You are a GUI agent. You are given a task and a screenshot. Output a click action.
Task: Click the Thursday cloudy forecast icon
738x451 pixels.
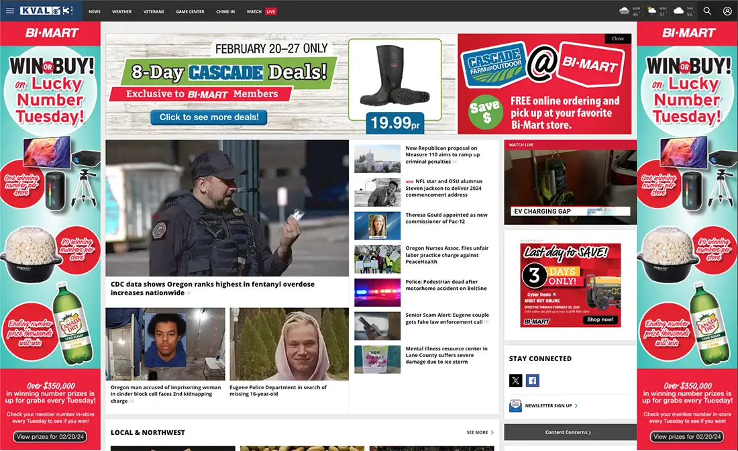(x=678, y=11)
